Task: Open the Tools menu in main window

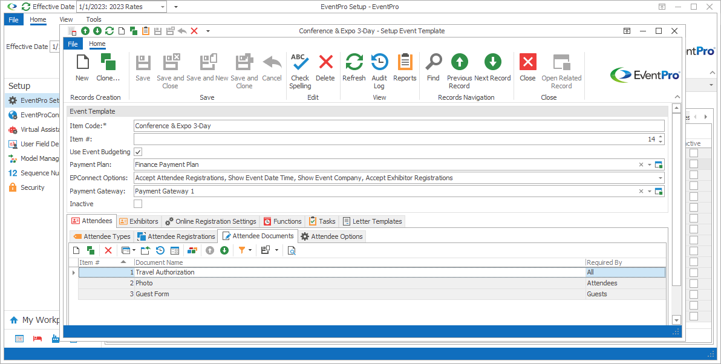Action: click(x=94, y=20)
